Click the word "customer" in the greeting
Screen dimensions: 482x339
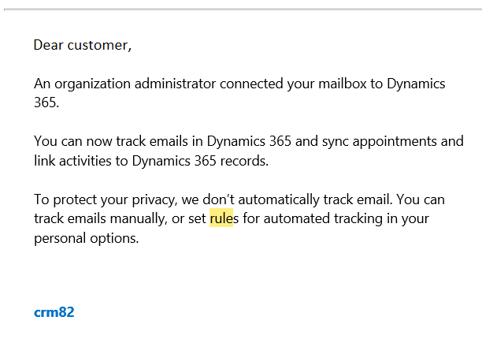98,45
